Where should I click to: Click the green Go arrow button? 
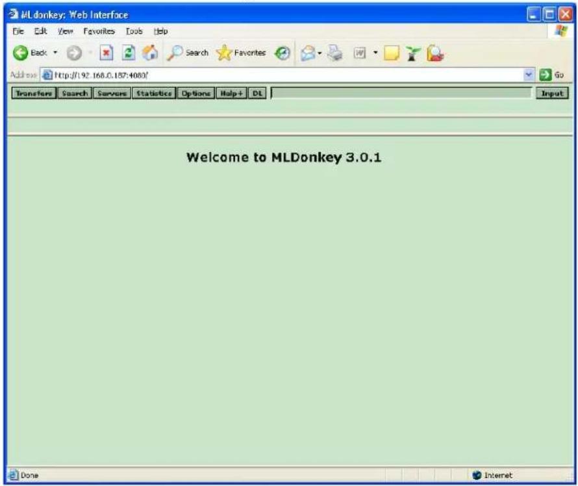(x=545, y=75)
